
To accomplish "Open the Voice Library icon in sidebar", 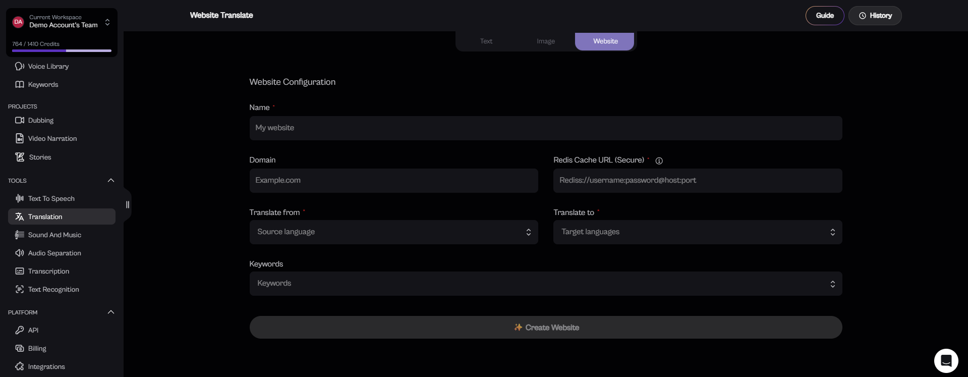I will click(x=20, y=66).
